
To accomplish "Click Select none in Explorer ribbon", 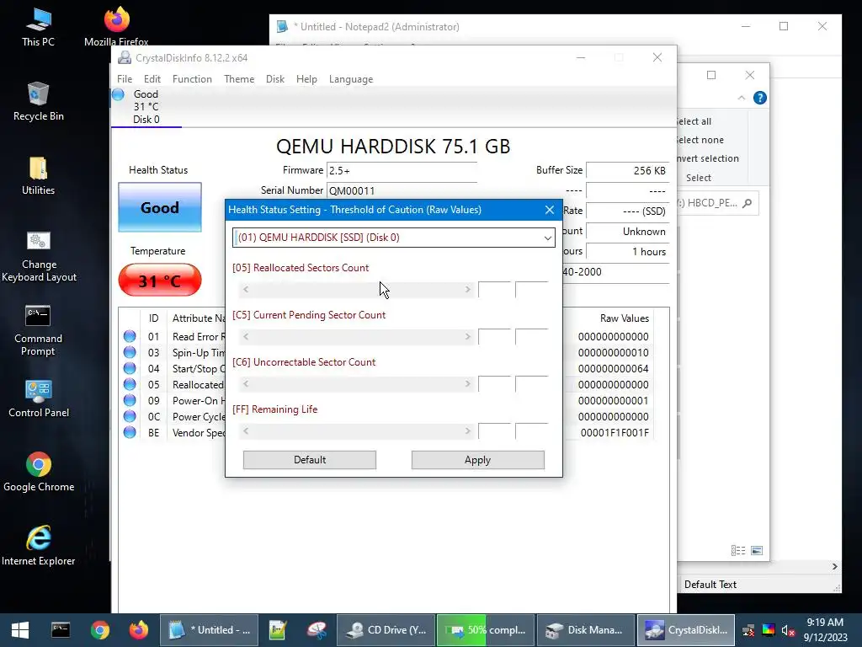I will [700, 140].
